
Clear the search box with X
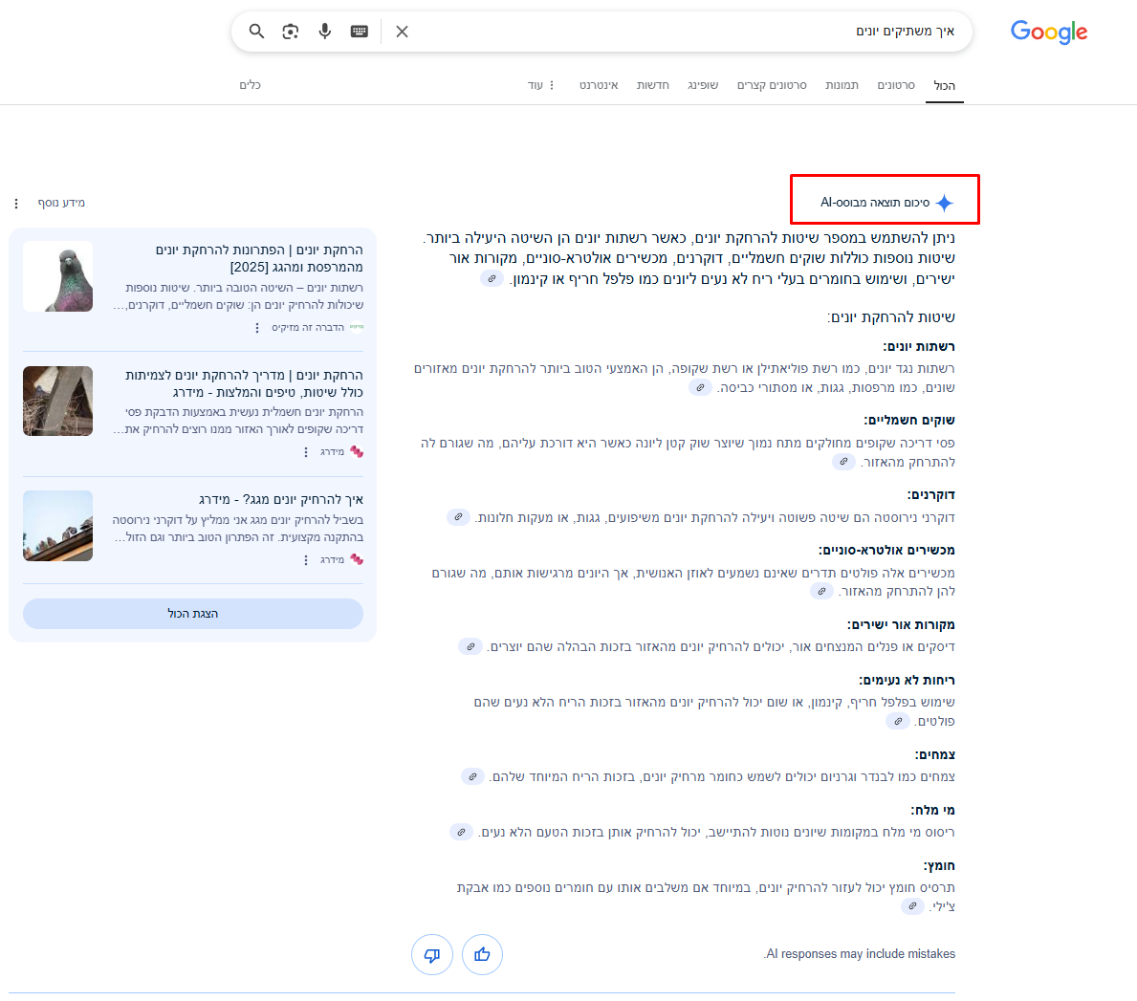[403, 32]
